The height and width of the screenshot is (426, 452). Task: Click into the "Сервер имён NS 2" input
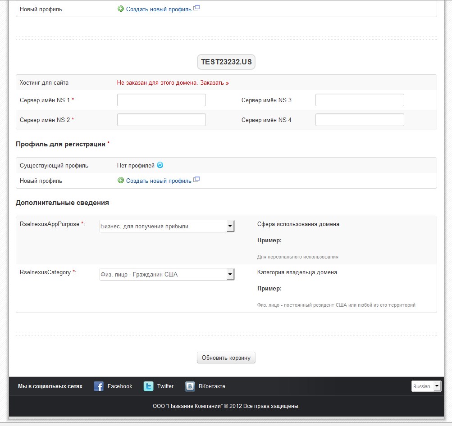161,120
